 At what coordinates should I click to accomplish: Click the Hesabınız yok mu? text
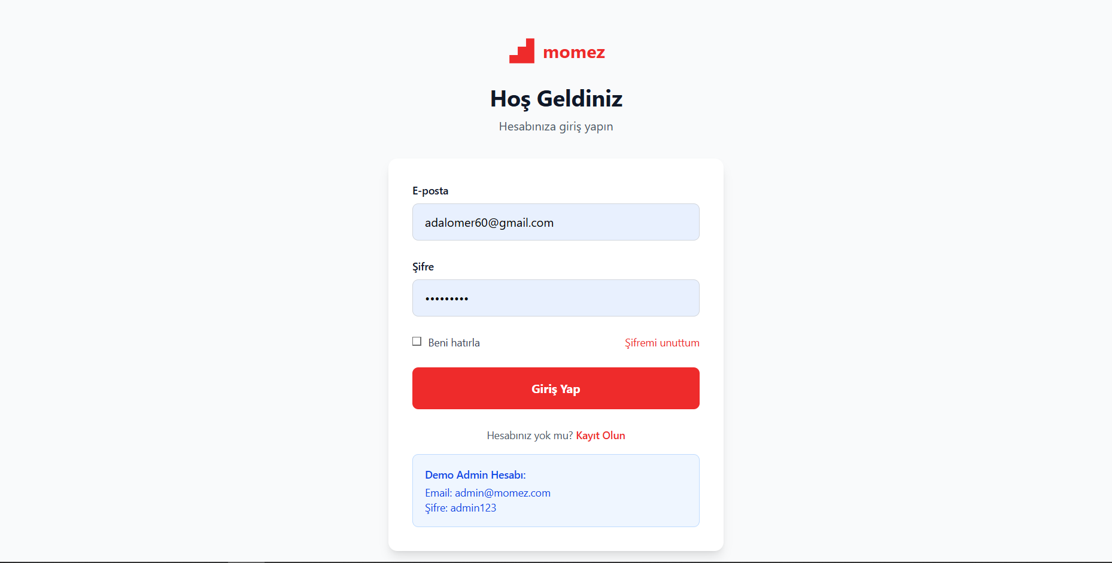(530, 436)
